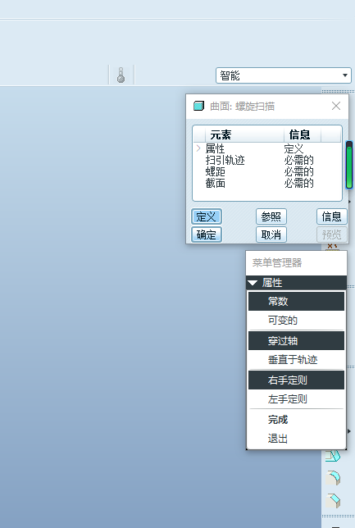Select the 扫引轨迹 element row
The width and height of the screenshot is (355, 528).
267,160
